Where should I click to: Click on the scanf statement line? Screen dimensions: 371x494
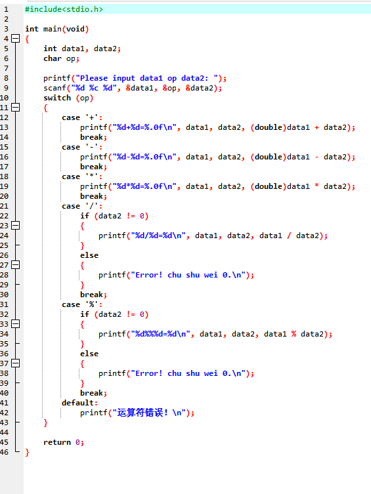133,88
